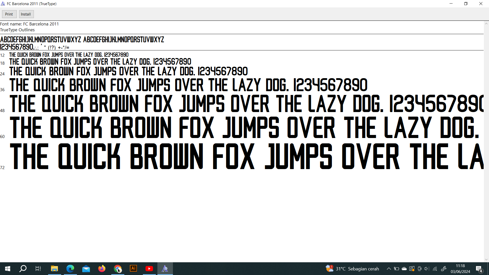
Task: Open volume control in system tray
Action: (427, 269)
